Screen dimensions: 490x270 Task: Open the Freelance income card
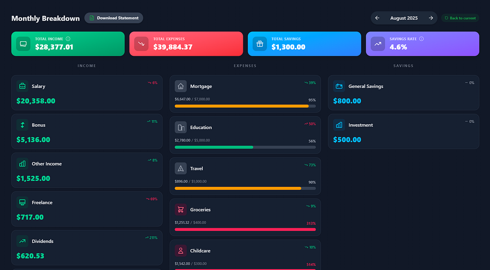point(87,209)
